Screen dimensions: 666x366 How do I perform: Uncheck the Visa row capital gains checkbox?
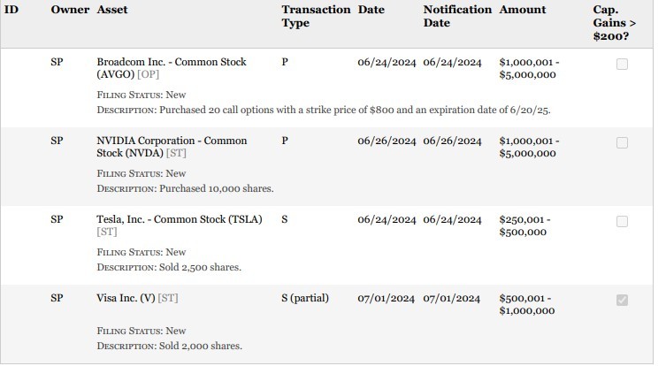point(622,300)
